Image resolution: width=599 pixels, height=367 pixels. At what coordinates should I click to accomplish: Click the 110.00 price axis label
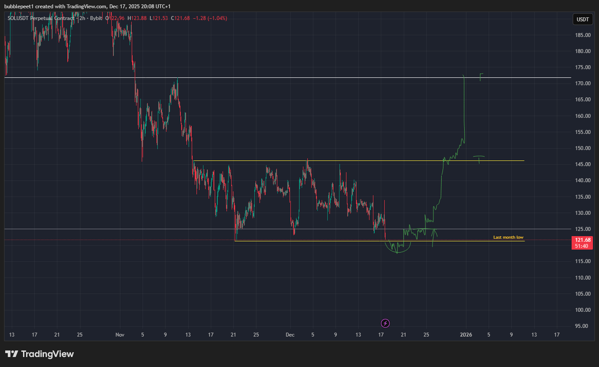click(x=583, y=278)
